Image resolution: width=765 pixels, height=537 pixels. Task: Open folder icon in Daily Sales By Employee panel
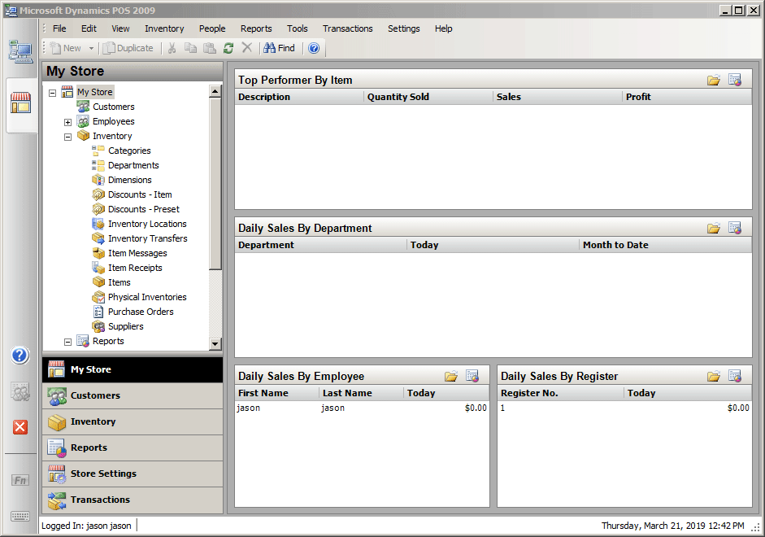451,376
